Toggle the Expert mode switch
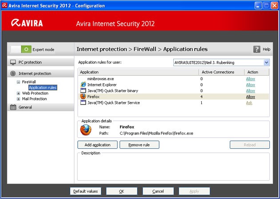This screenshot has width=280, height=199. [21, 49]
